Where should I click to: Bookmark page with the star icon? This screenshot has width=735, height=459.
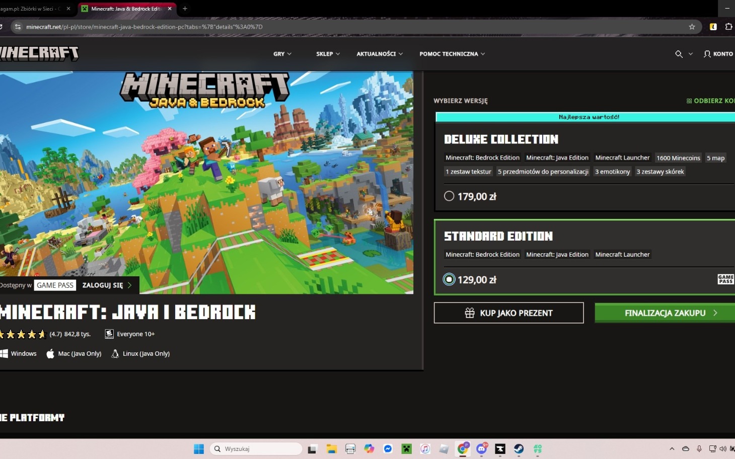(x=692, y=27)
